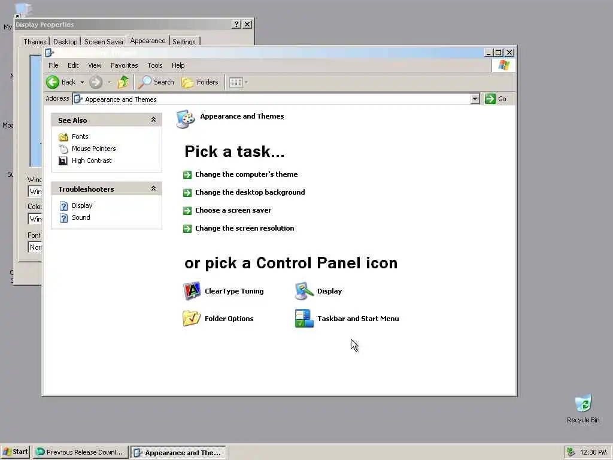
Task: Open the Mouse Pointers link
Action: [x=94, y=149]
